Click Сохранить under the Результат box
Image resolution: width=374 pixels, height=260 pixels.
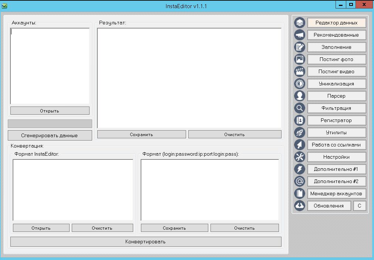[141, 135]
